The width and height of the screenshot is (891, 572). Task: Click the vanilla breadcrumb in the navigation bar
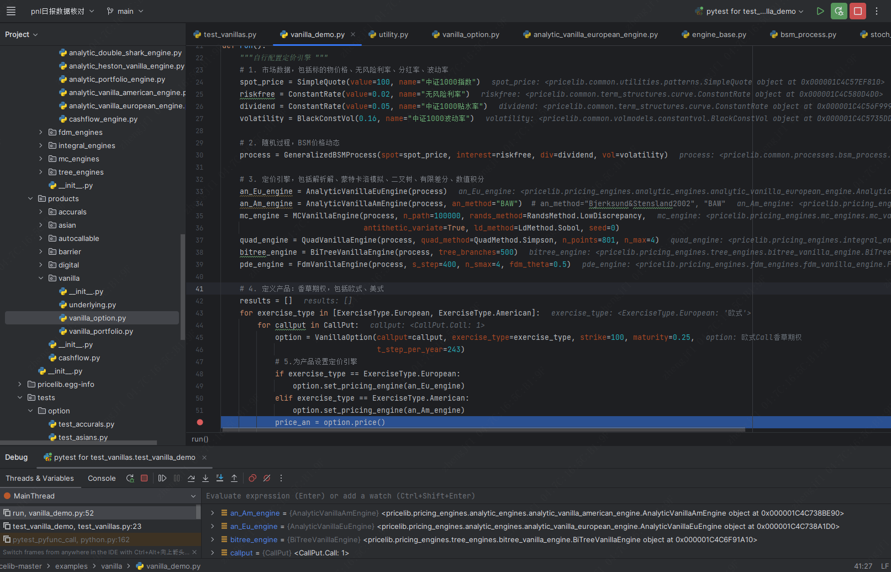(x=112, y=566)
